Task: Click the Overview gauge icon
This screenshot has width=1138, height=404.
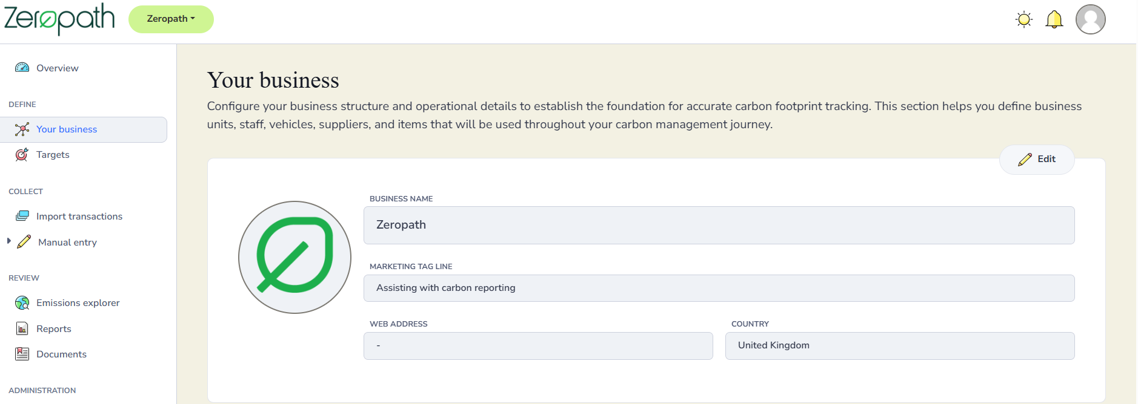Action: (x=22, y=68)
